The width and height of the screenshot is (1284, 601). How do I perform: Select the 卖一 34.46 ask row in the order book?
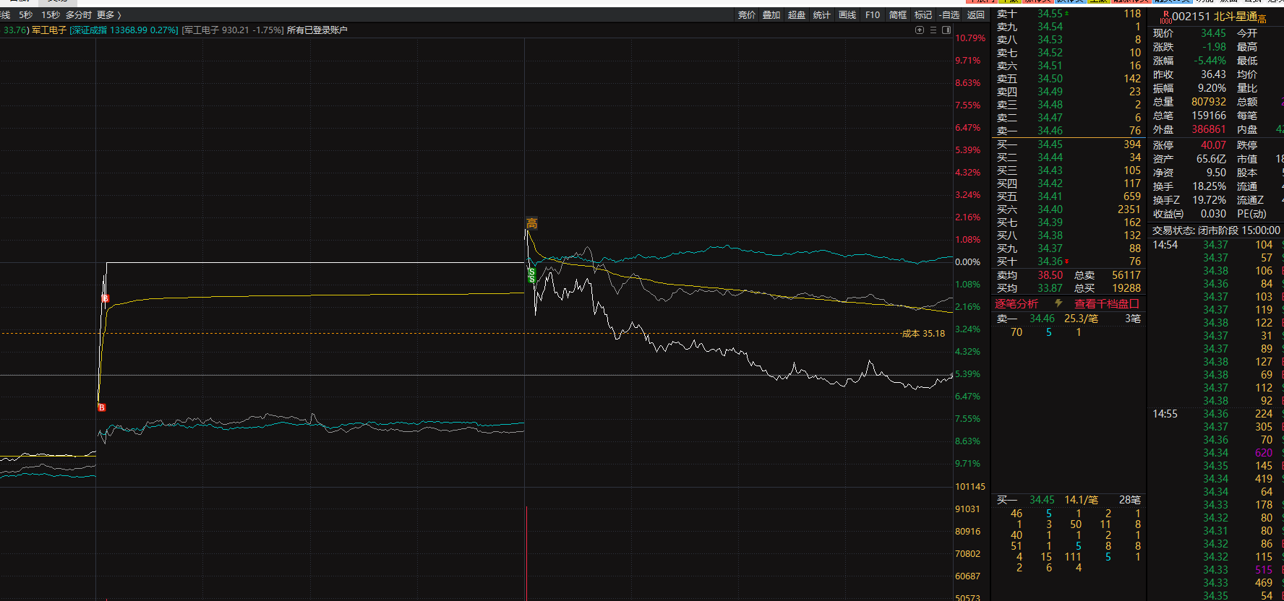tap(1069, 131)
